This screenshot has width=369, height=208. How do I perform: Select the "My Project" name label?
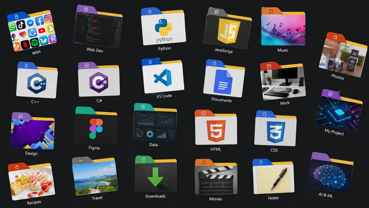click(x=334, y=132)
